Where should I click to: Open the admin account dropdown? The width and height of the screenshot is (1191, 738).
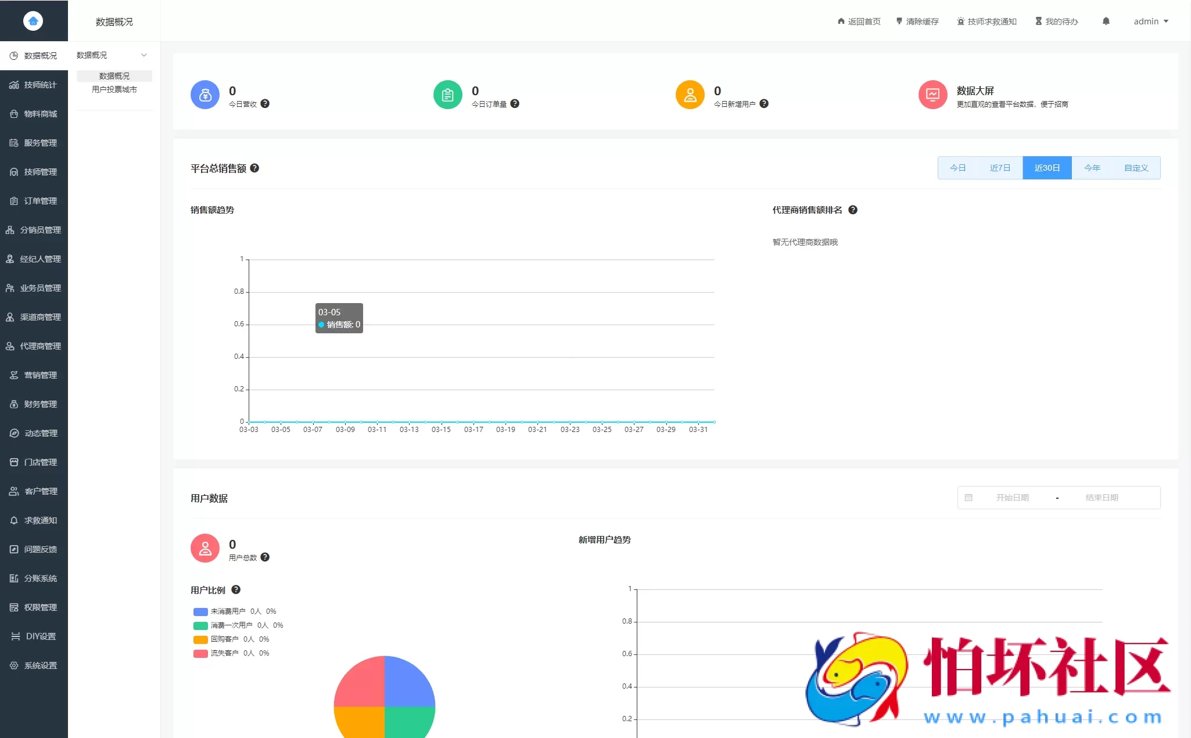[x=1150, y=21]
